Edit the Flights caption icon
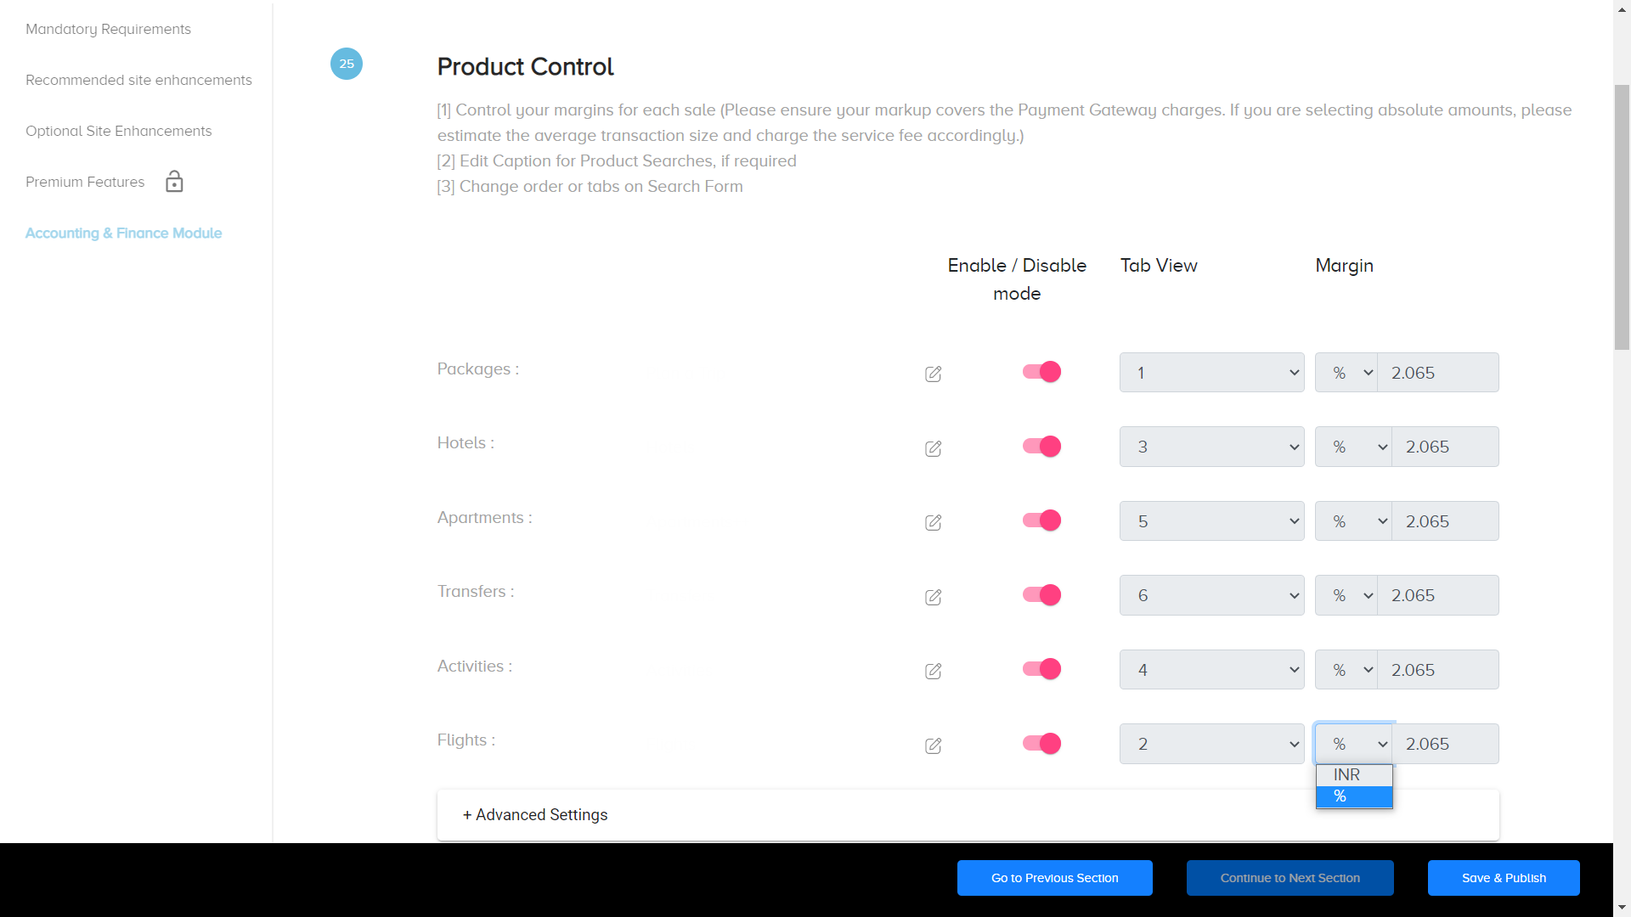This screenshot has height=917, width=1631. click(933, 745)
